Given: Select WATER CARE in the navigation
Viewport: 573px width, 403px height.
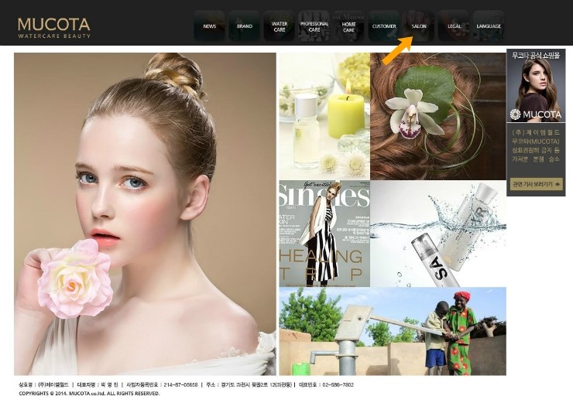Looking at the screenshot, I should coord(280,26).
